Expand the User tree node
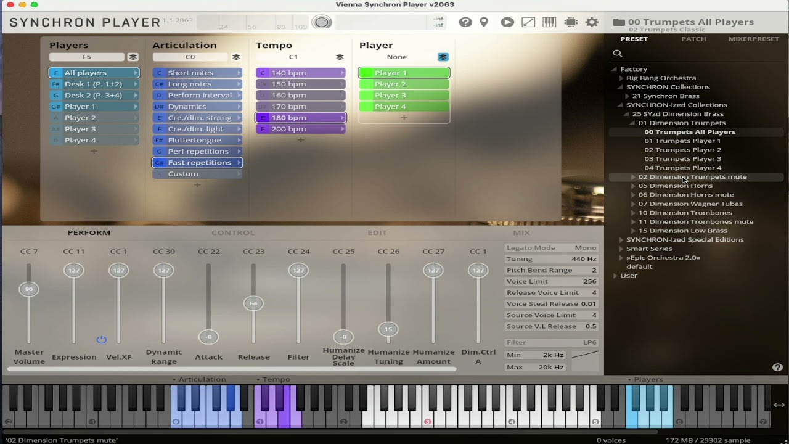789x444 pixels. click(x=615, y=276)
